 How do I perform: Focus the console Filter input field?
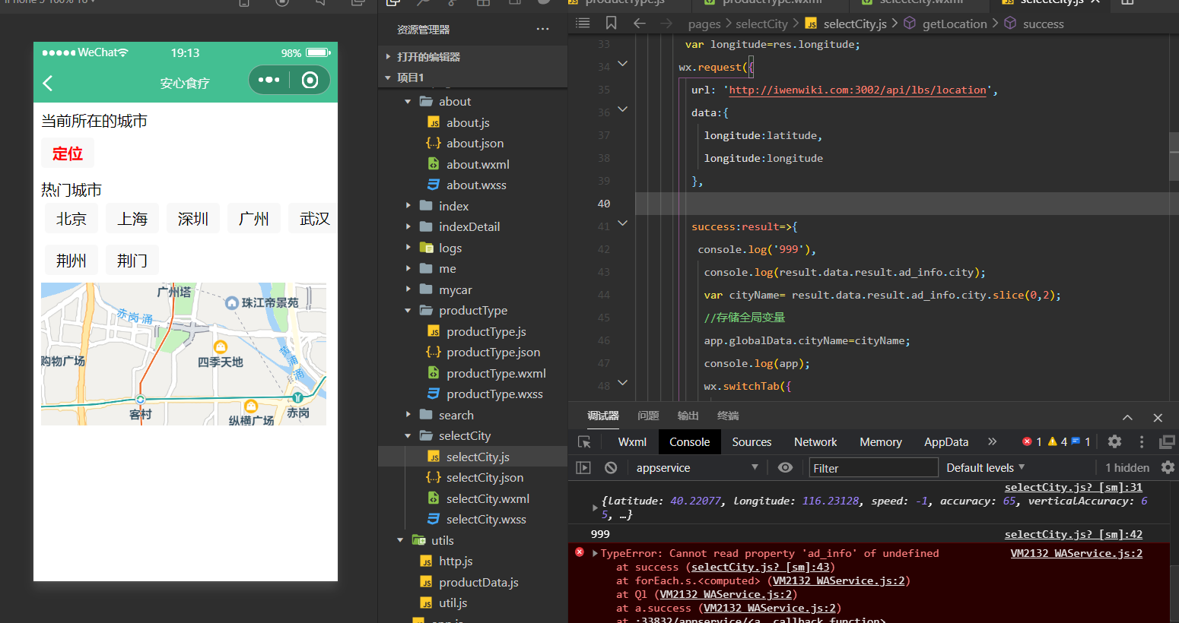873,468
